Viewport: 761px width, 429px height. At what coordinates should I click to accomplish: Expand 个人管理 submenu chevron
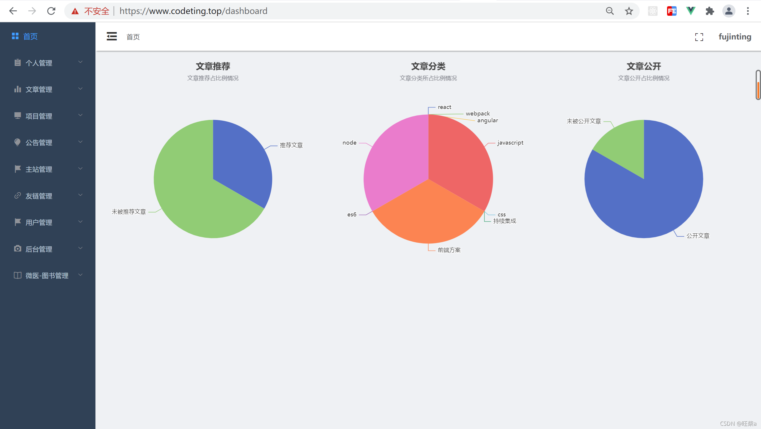point(80,62)
